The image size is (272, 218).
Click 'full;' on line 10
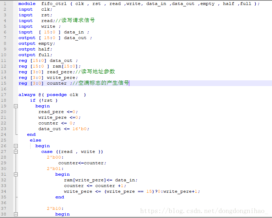click(45, 55)
